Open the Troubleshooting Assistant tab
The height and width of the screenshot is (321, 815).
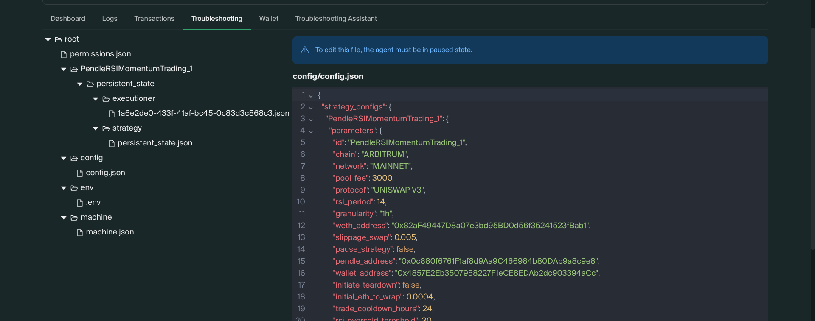click(336, 19)
